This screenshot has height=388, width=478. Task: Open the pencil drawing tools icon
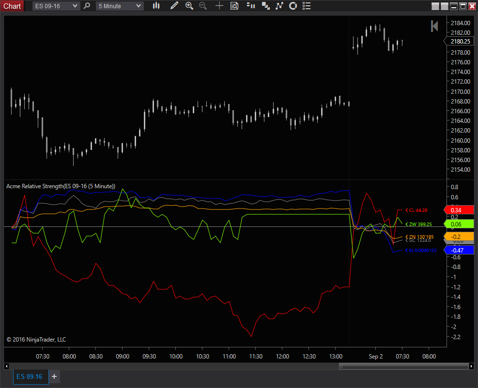coord(174,6)
